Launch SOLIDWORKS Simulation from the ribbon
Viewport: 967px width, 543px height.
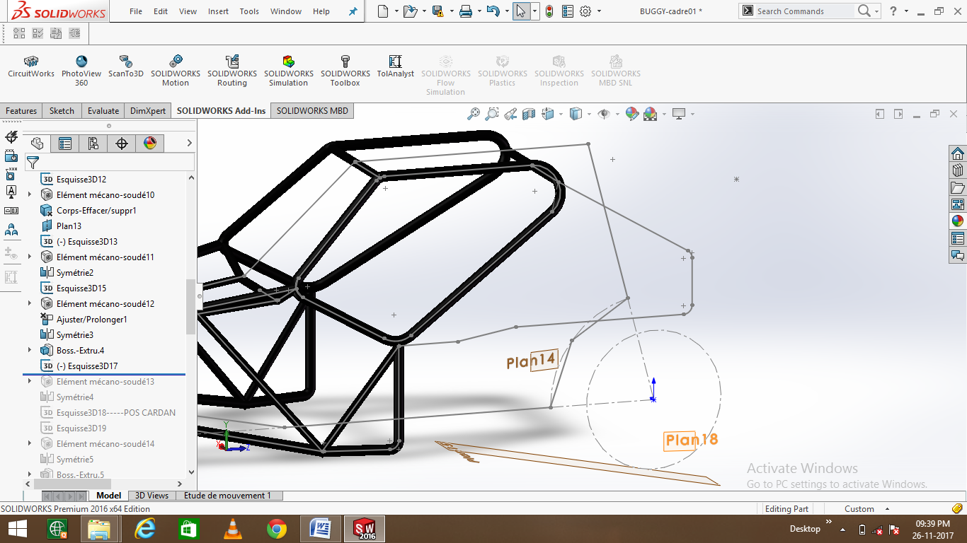pyautogui.click(x=288, y=67)
